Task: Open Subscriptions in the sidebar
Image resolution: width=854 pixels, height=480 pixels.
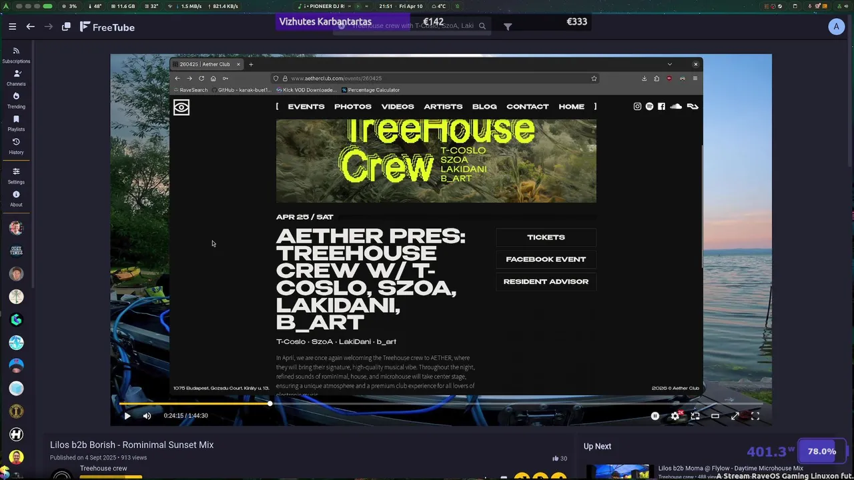Action: (16, 55)
